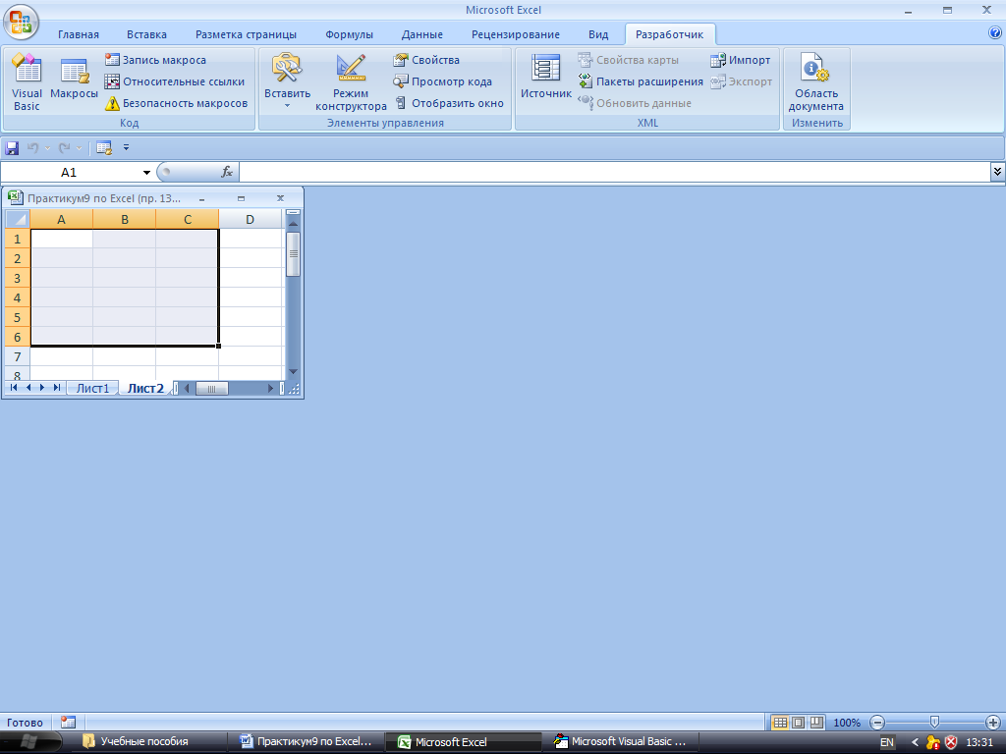
Task: Click vertical scrollbar down arrow
Action: tap(293, 372)
